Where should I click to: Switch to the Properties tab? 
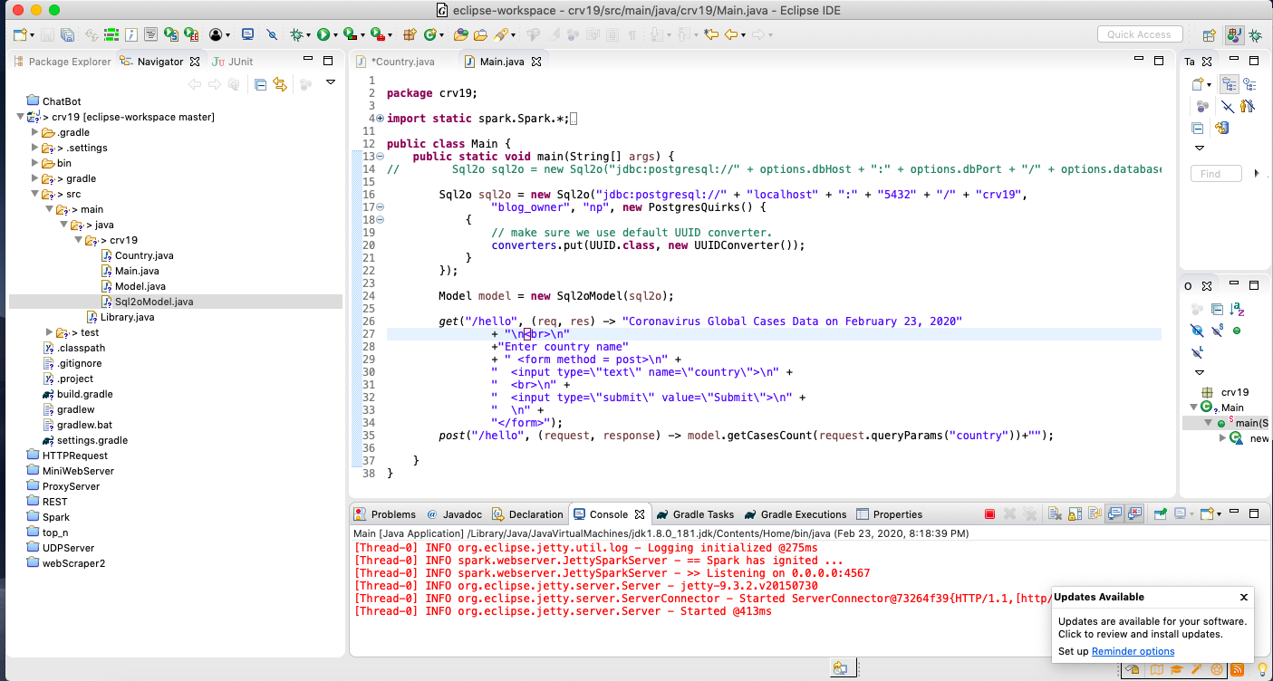tap(890, 514)
